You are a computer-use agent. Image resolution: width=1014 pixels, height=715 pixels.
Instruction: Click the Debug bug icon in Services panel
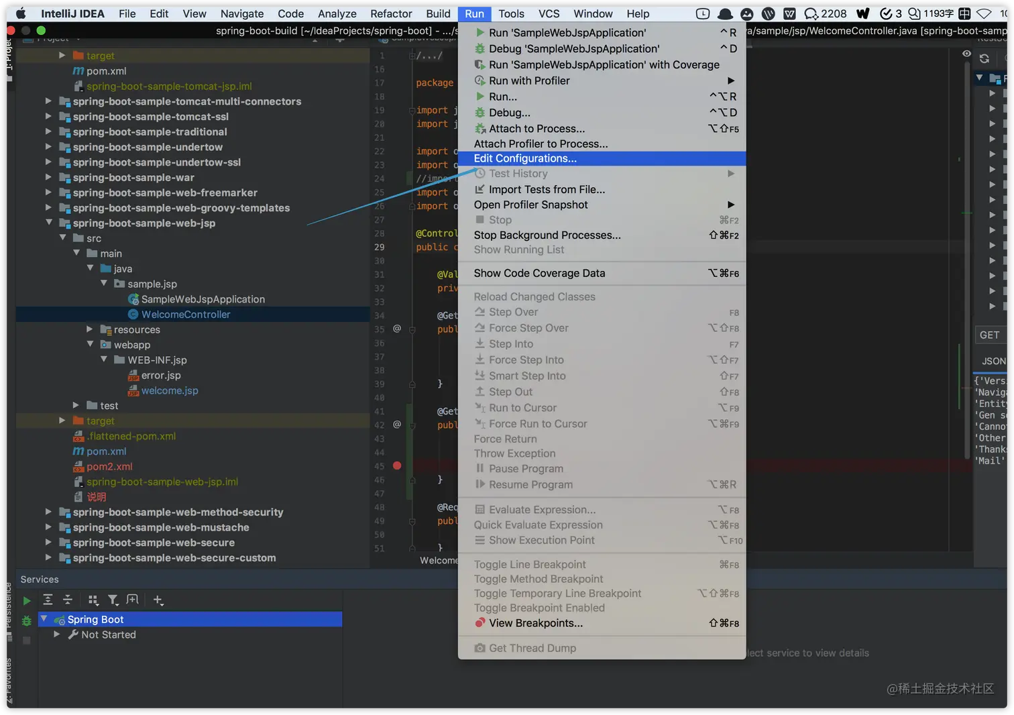tap(27, 621)
